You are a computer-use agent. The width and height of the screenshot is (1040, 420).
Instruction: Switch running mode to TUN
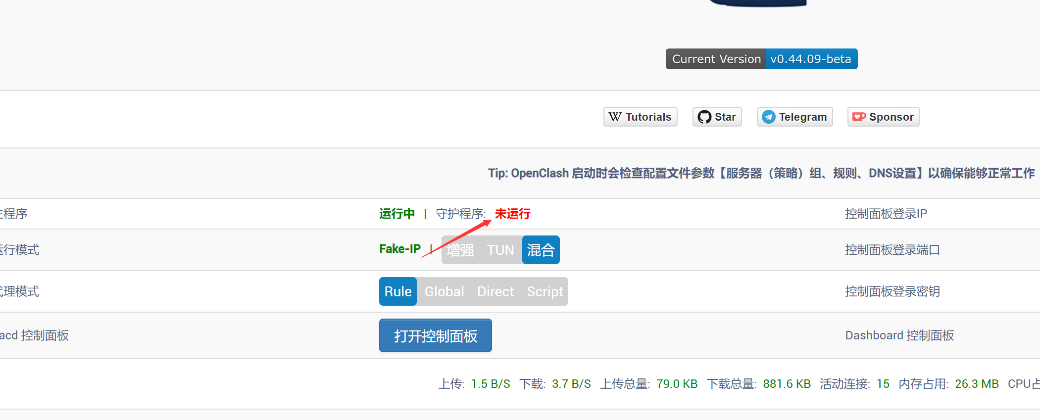pyautogui.click(x=500, y=250)
